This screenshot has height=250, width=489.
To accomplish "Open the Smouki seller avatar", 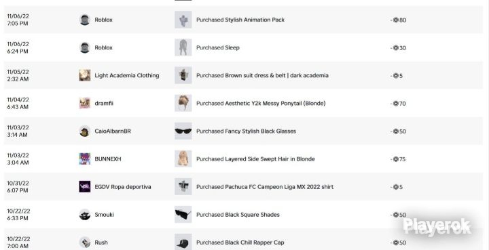I will coord(84,215).
